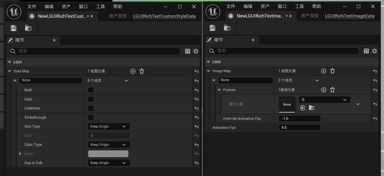Click save icon in left CustomStyleData window

click(13, 28)
